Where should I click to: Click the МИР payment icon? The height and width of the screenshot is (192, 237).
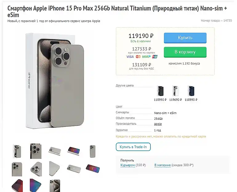pyautogui.click(x=146, y=57)
